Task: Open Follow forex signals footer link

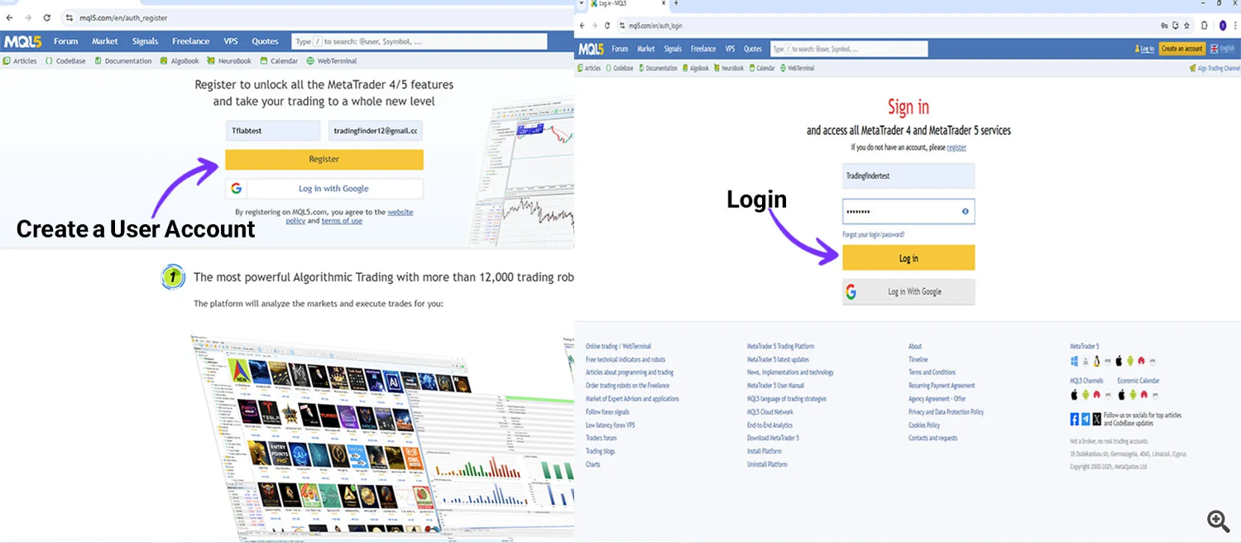Action: point(607,412)
